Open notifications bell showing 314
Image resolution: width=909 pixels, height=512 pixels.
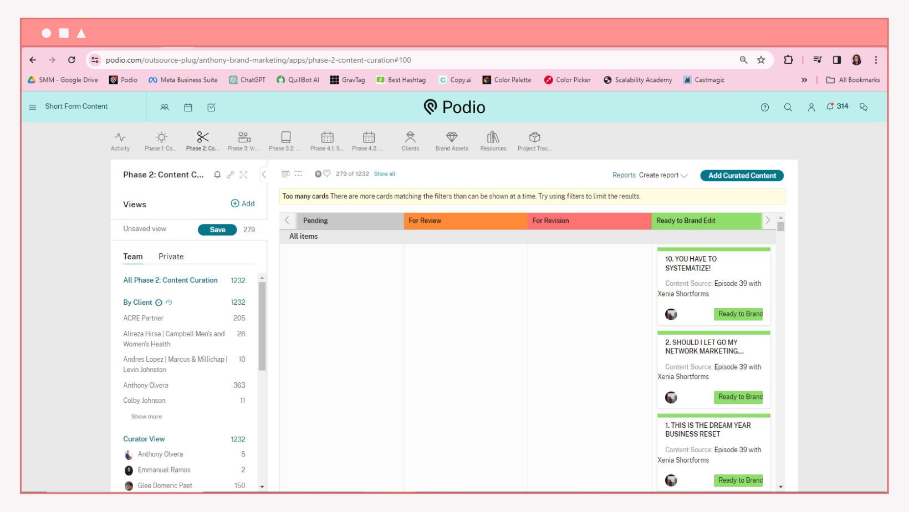pos(837,106)
